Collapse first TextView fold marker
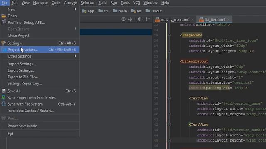The height and width of the screenshot is (149, 266). (x=169, y=98)
